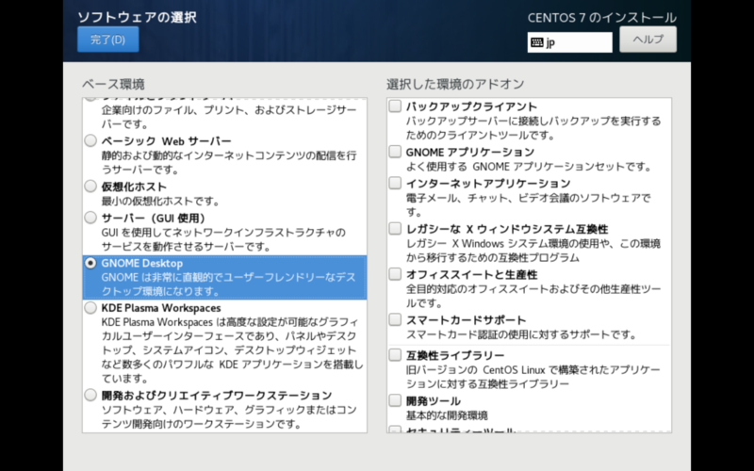Image resolution: width=754 pixels, height=471 pixels.
Task: Click オフィススイートと生産性 label text
Action: point(472,274)
